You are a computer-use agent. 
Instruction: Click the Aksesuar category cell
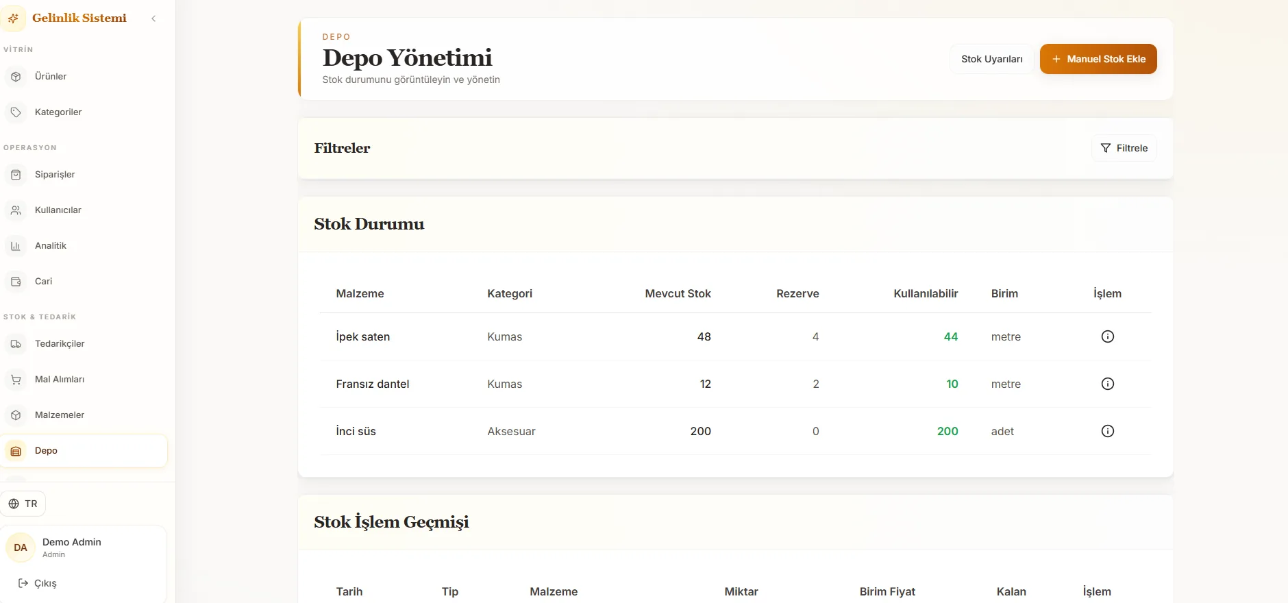tap(511, 431)
